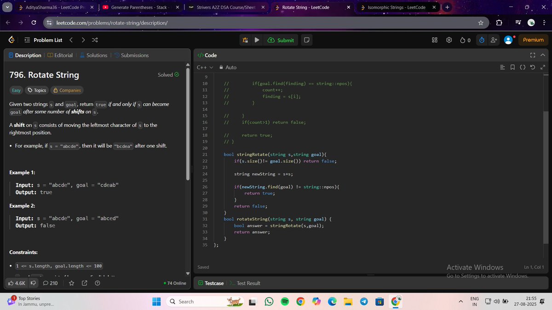Screen dimensions: 552x310
Task: View streak fire counter
Action: coord(465,40)
